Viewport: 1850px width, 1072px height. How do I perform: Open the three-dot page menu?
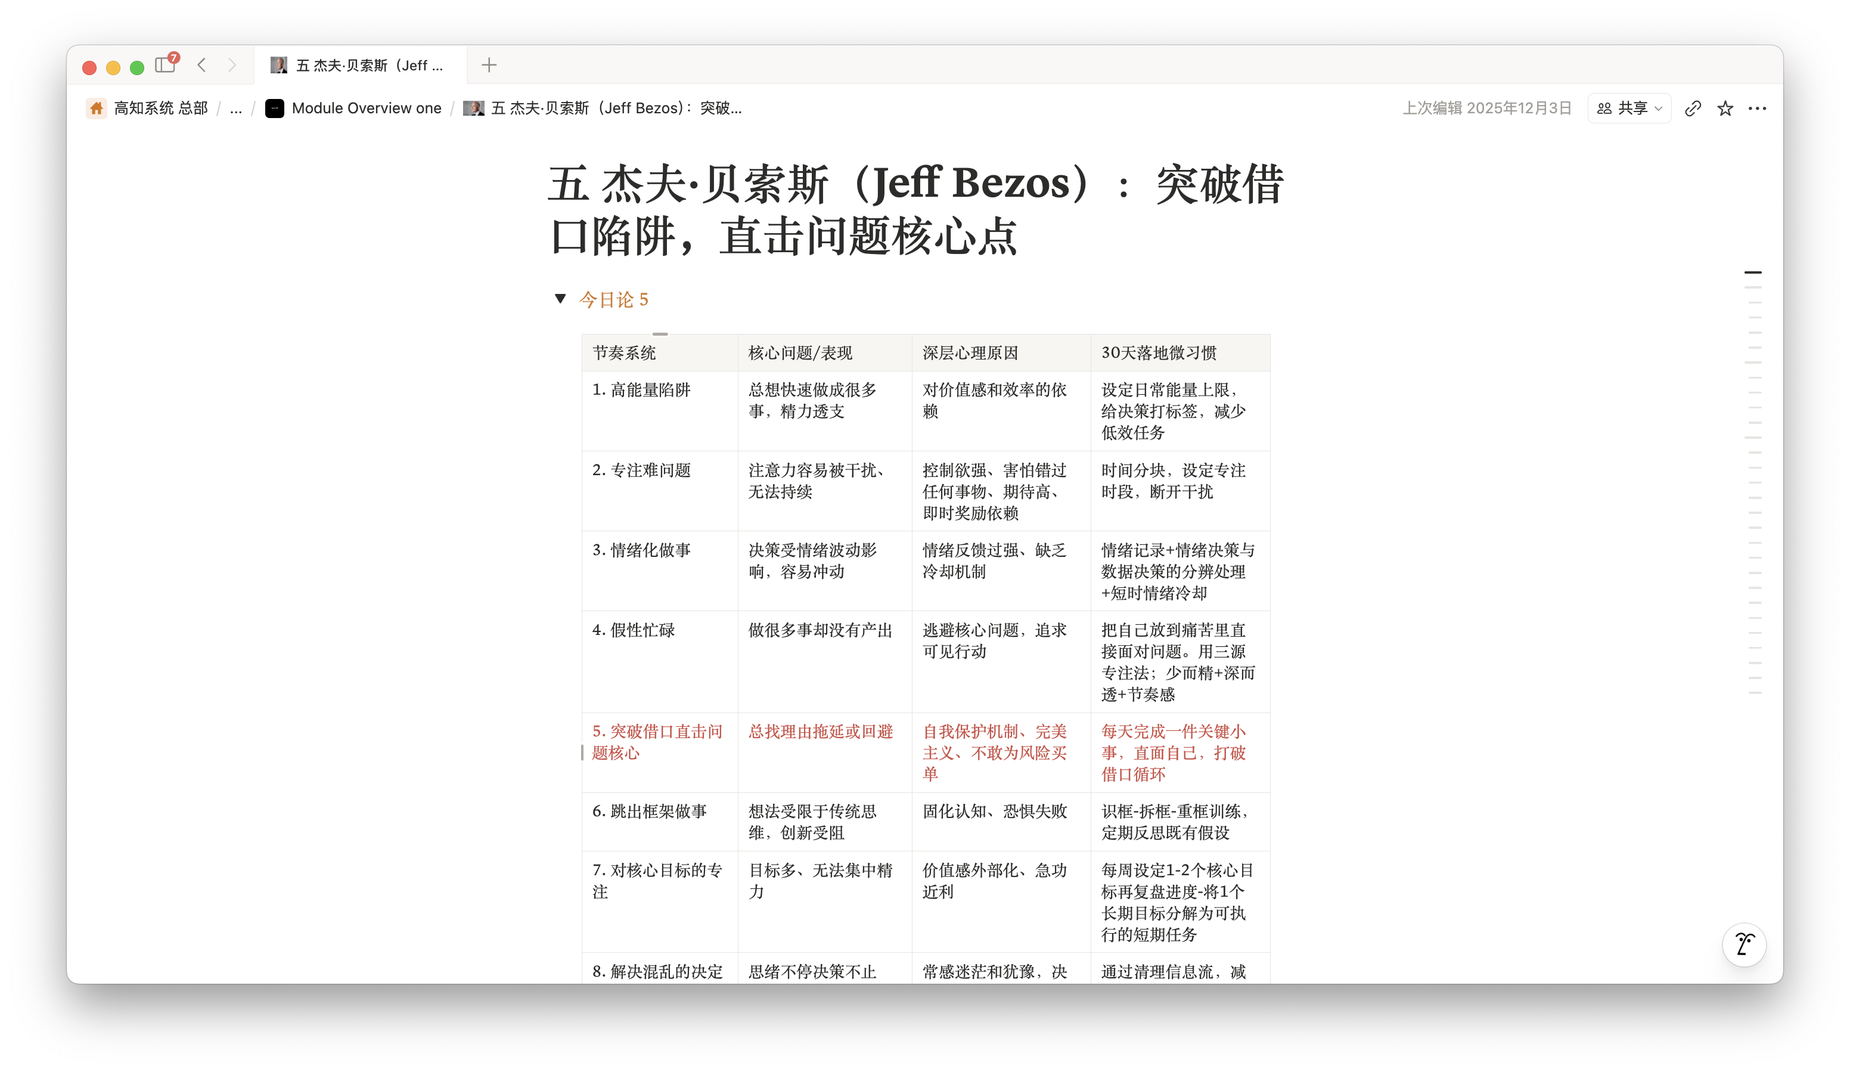1758,109
